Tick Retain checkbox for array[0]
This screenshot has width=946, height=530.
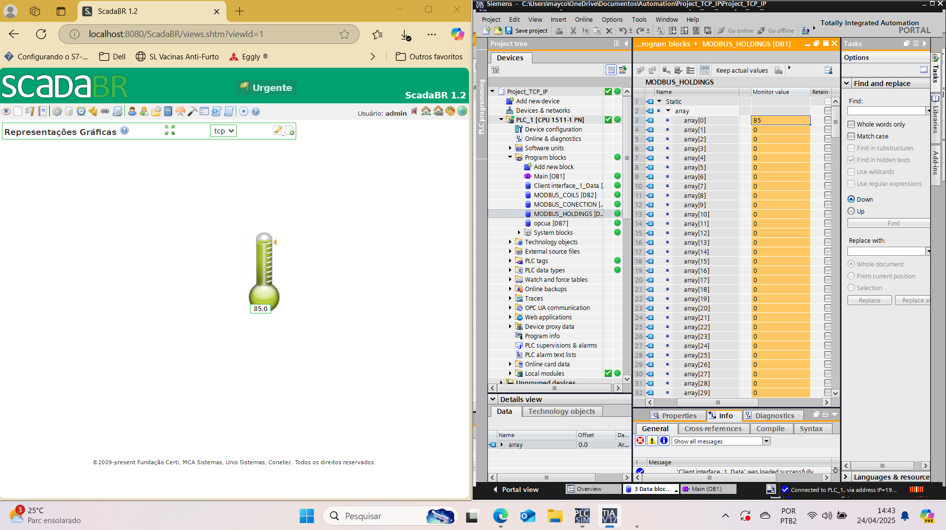[827, 120]
